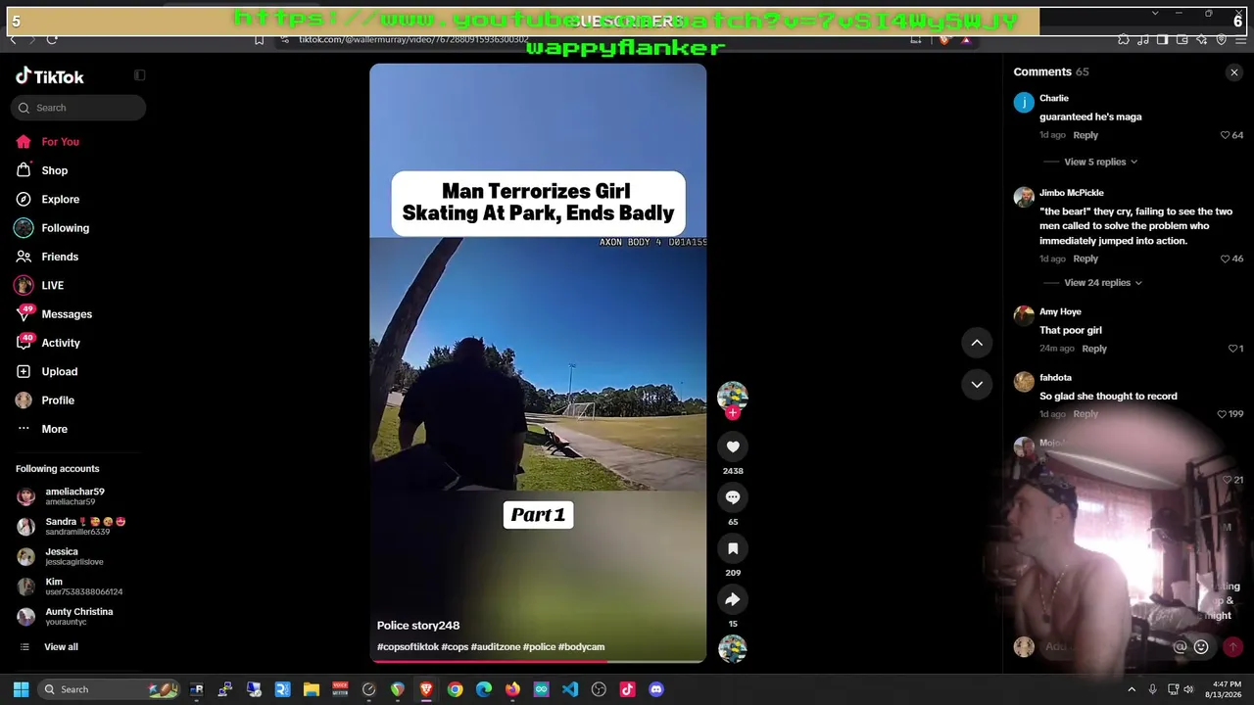Reload the page in browser toolbar
The height and width of the screenshot is (705, 1254).
52,39
